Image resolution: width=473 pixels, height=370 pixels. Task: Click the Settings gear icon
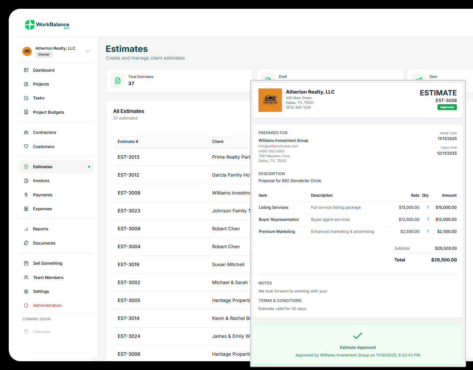[x=26, y=291]
